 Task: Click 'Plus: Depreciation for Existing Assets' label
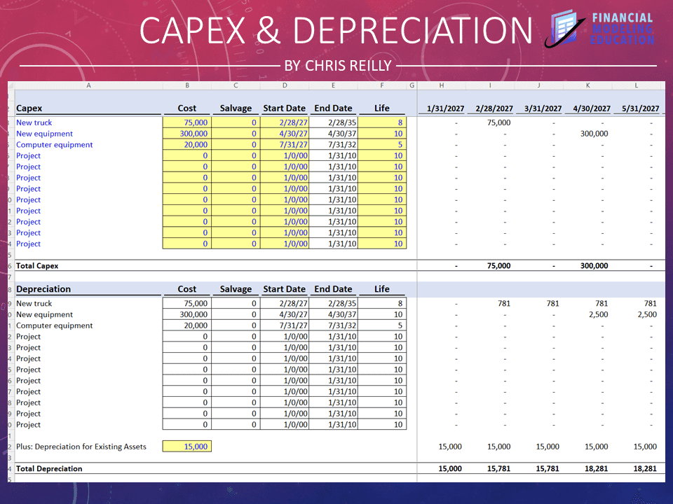pos(81,447)
